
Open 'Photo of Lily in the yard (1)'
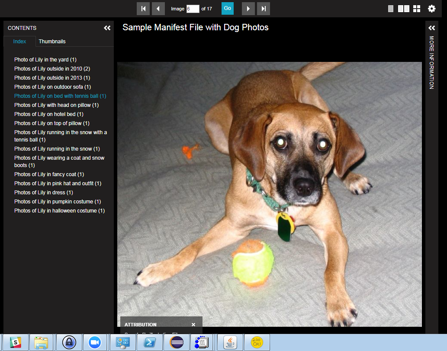point(45,60)
